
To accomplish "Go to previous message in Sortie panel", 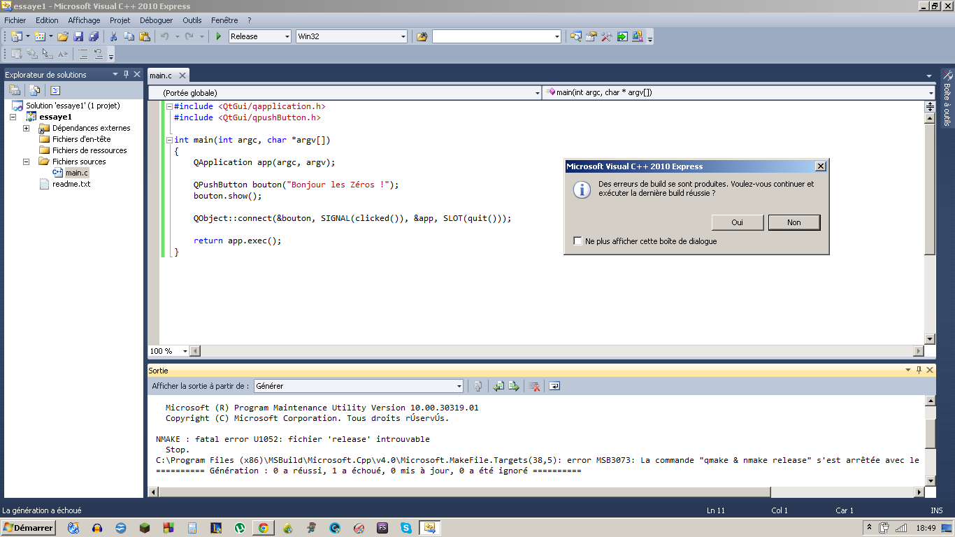I will point(498,386).
